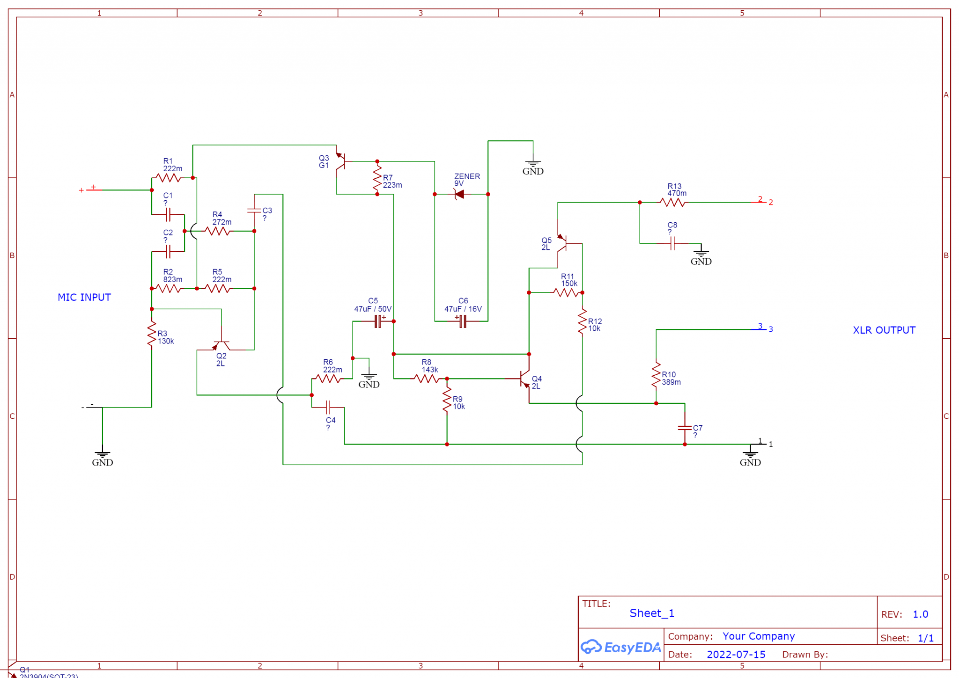The height and width of the screenshot is (678, 959).
Task: Click the EasyEDA logo in title block
Action: 621,647
